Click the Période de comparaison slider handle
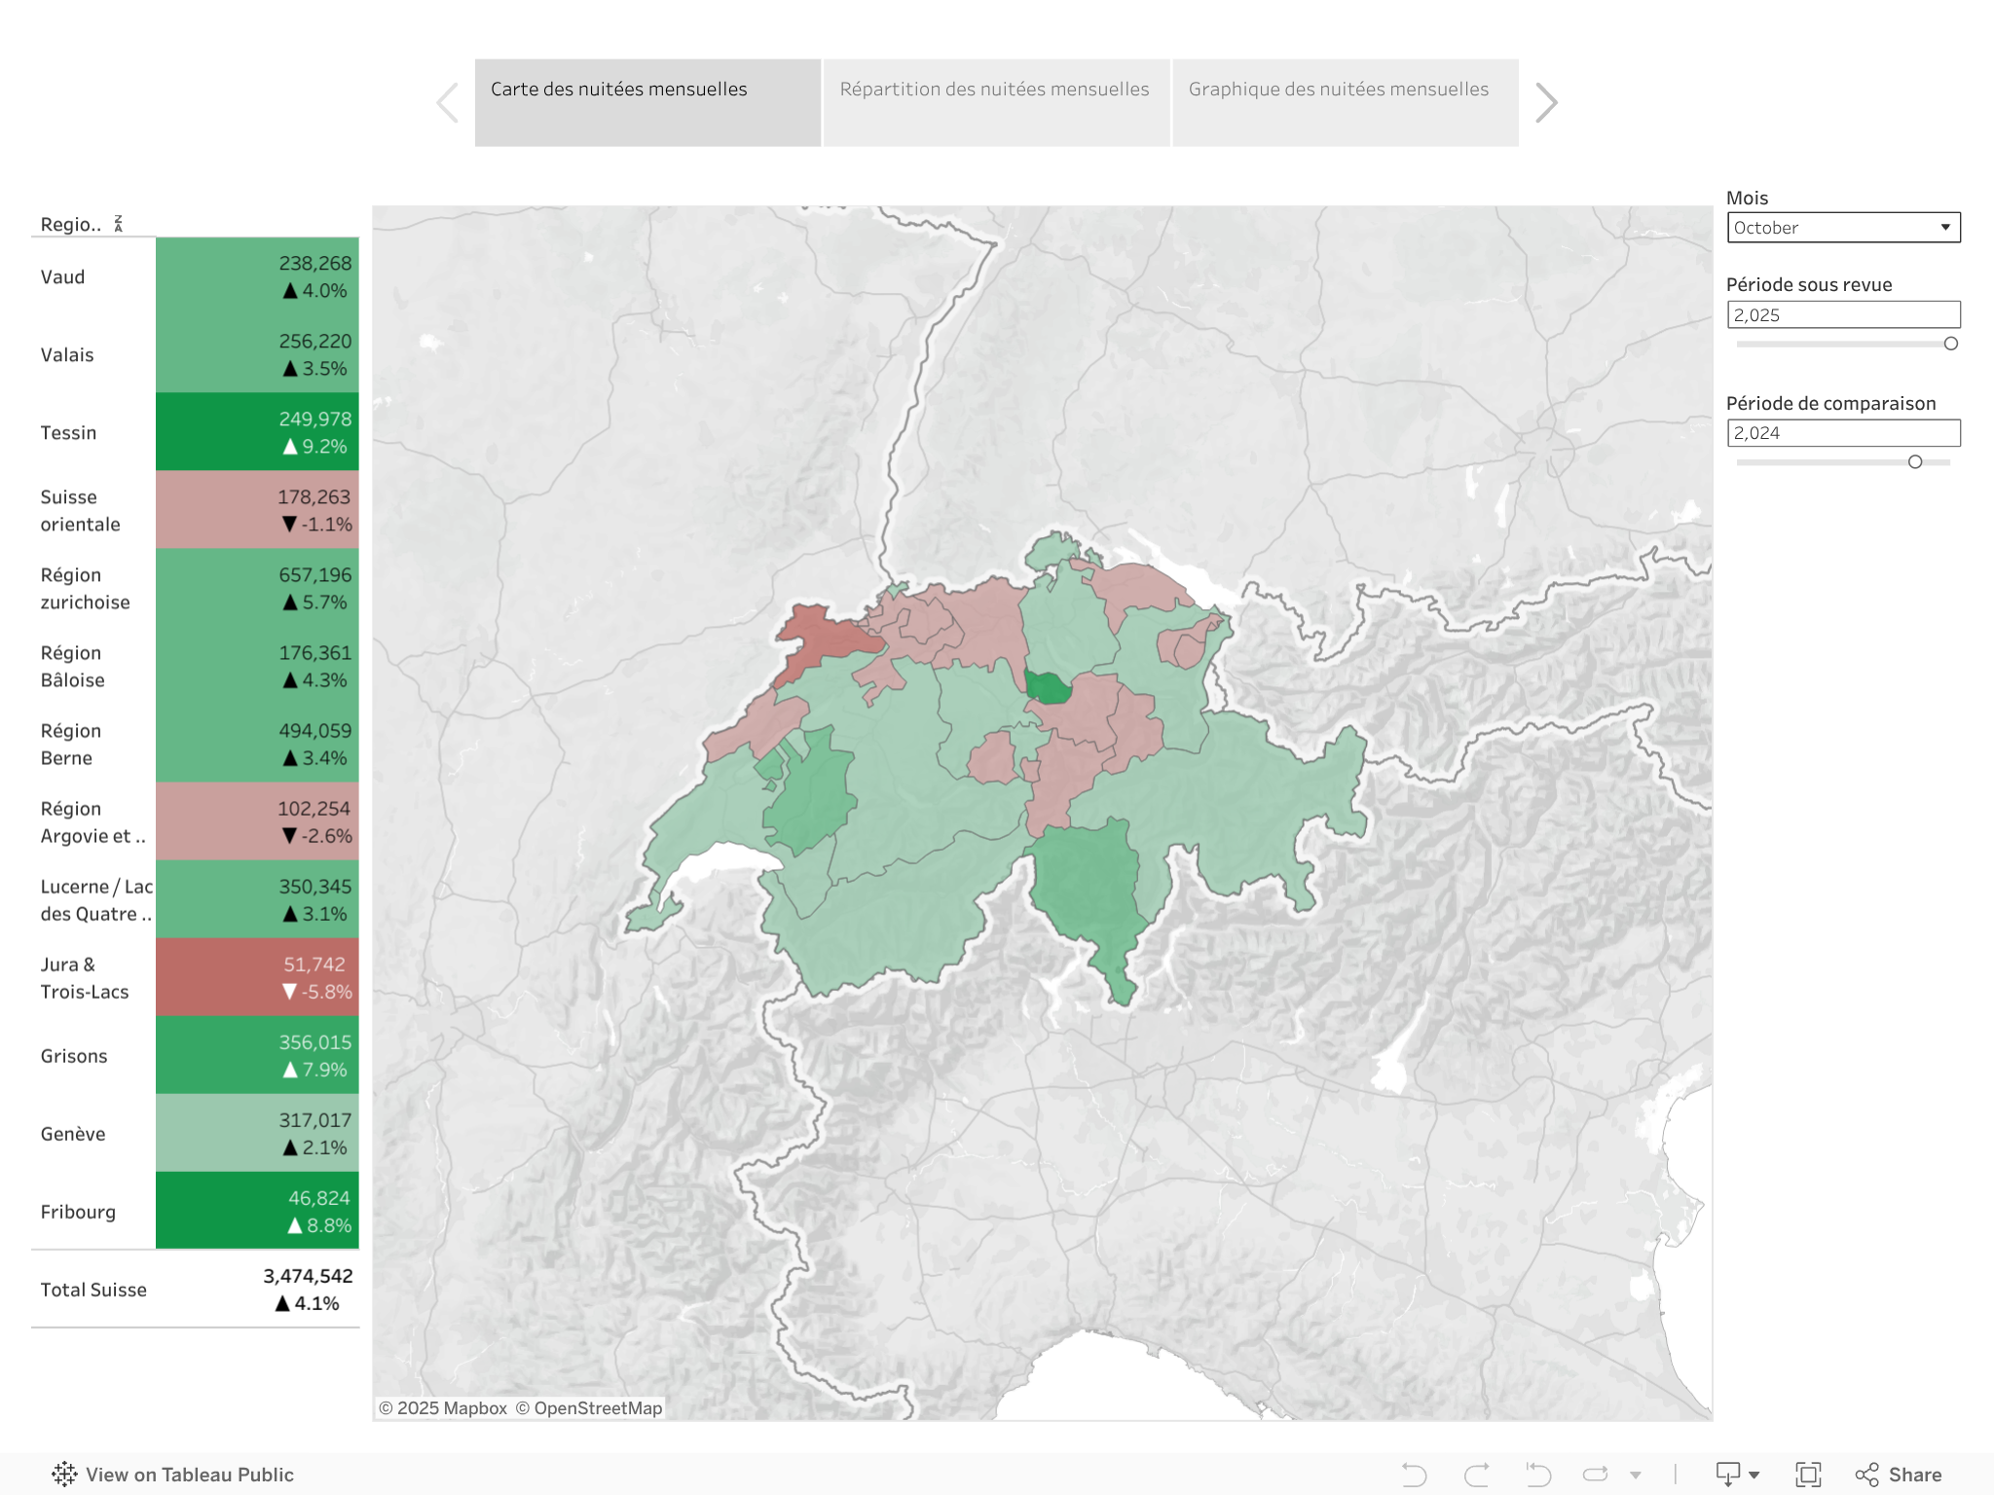Screen dimensions: 1994x1495 [1915, 462]
